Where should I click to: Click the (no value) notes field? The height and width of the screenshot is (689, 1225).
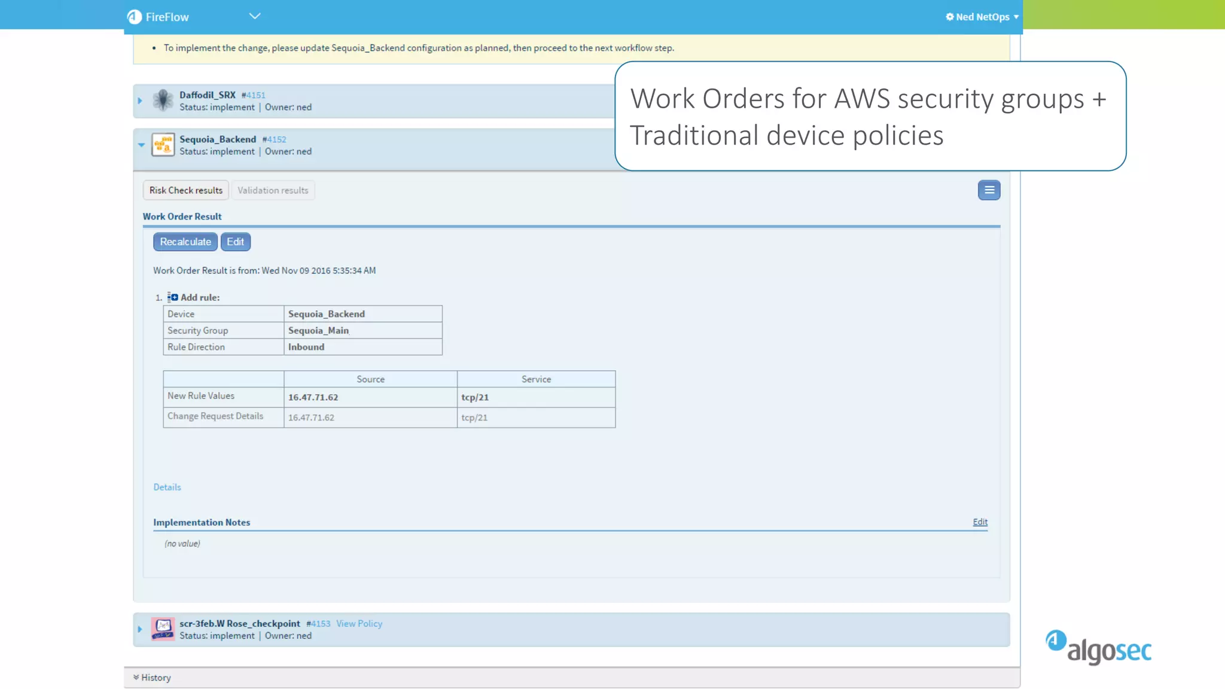click(182, 543)
